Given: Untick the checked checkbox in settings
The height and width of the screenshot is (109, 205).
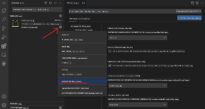Looking at the screenshot, I should click(110, 65).
